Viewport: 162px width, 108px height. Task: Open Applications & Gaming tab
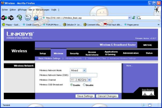point(111,53)
